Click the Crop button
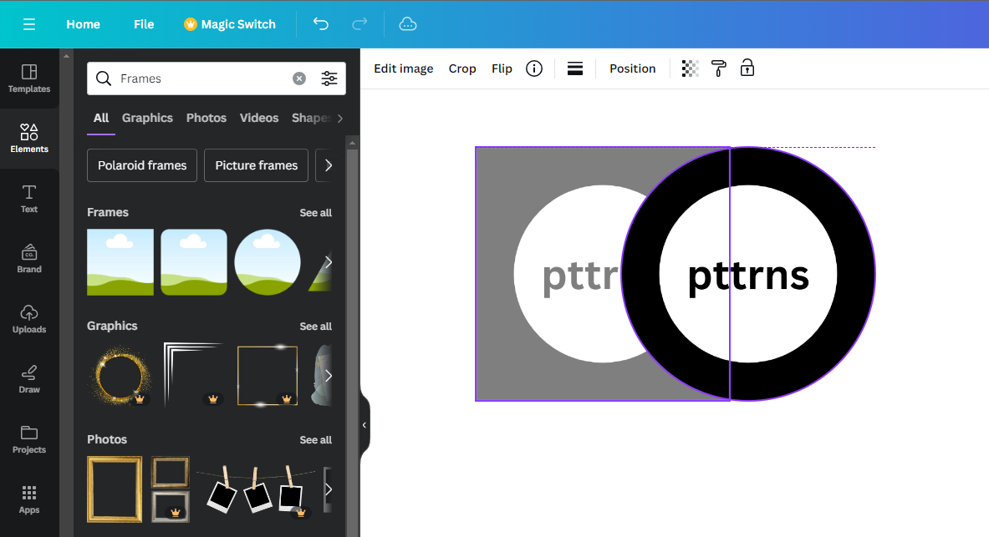The height and width of the screenshot is (537, 989). tap(462, 68)
